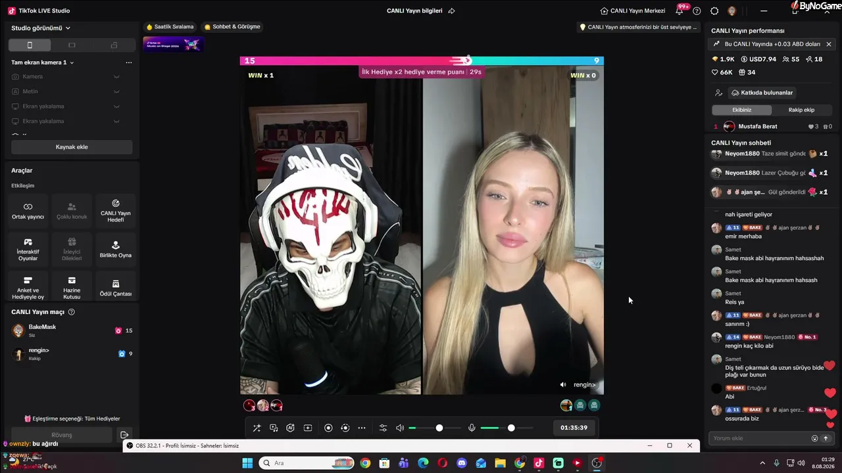Mute the speaker output
This screenshot has height=473, width=842.
click(x=400, y=428)
